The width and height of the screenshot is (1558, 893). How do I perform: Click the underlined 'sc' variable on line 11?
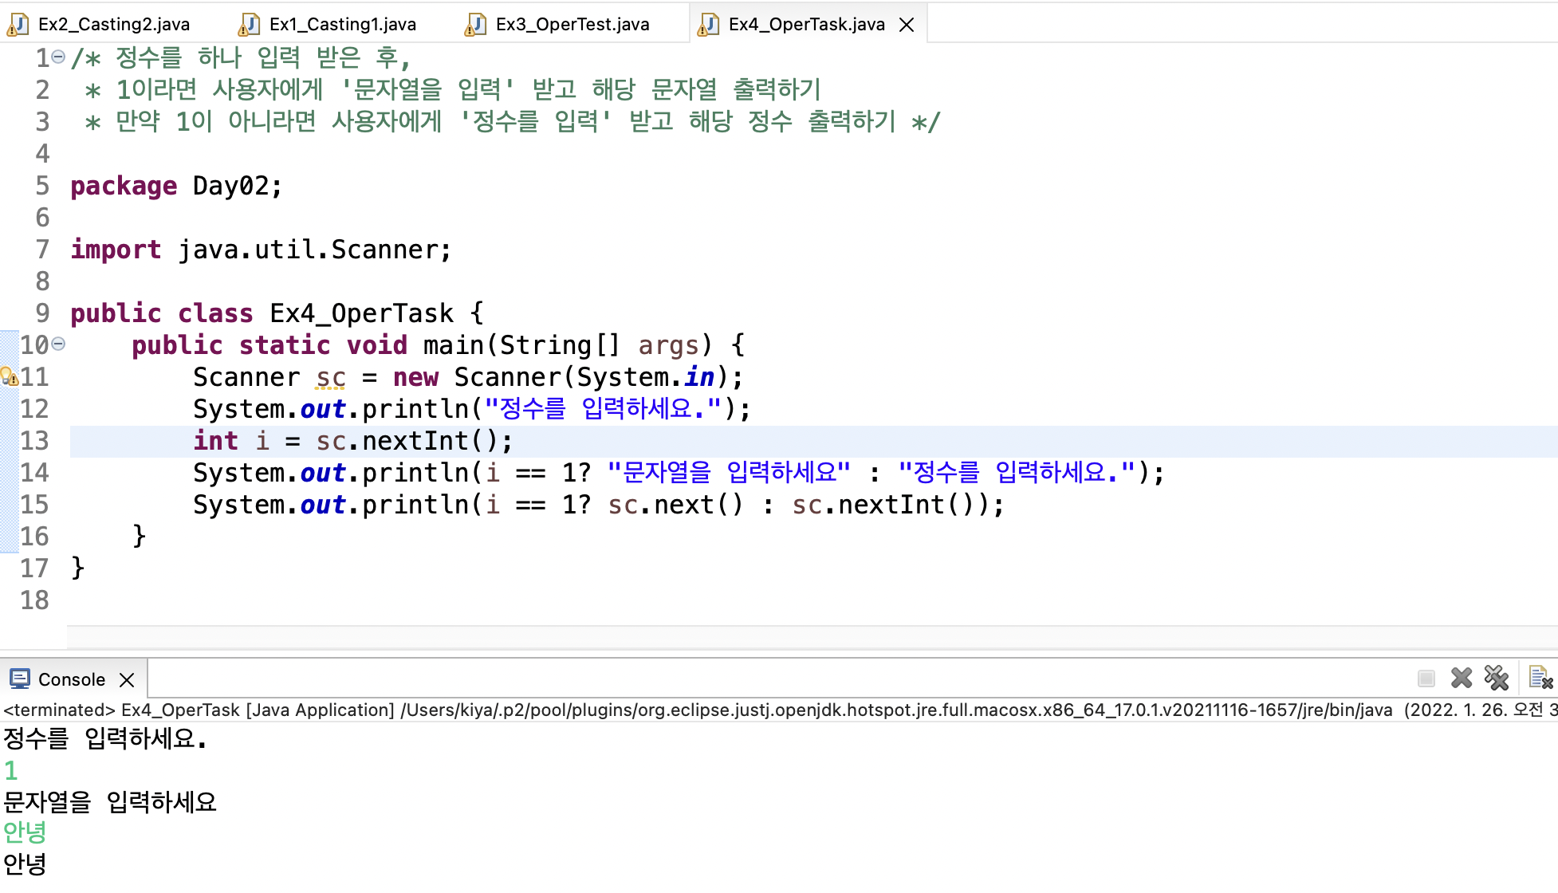331,377
